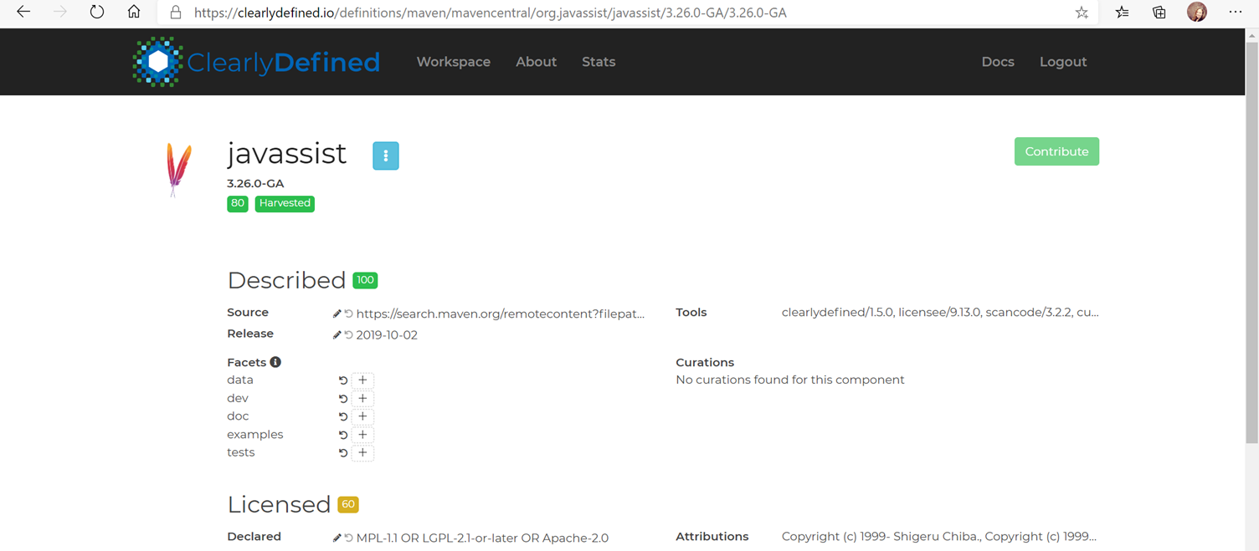
Task: Revert the tests facet
Action: [x=343, y=453]
